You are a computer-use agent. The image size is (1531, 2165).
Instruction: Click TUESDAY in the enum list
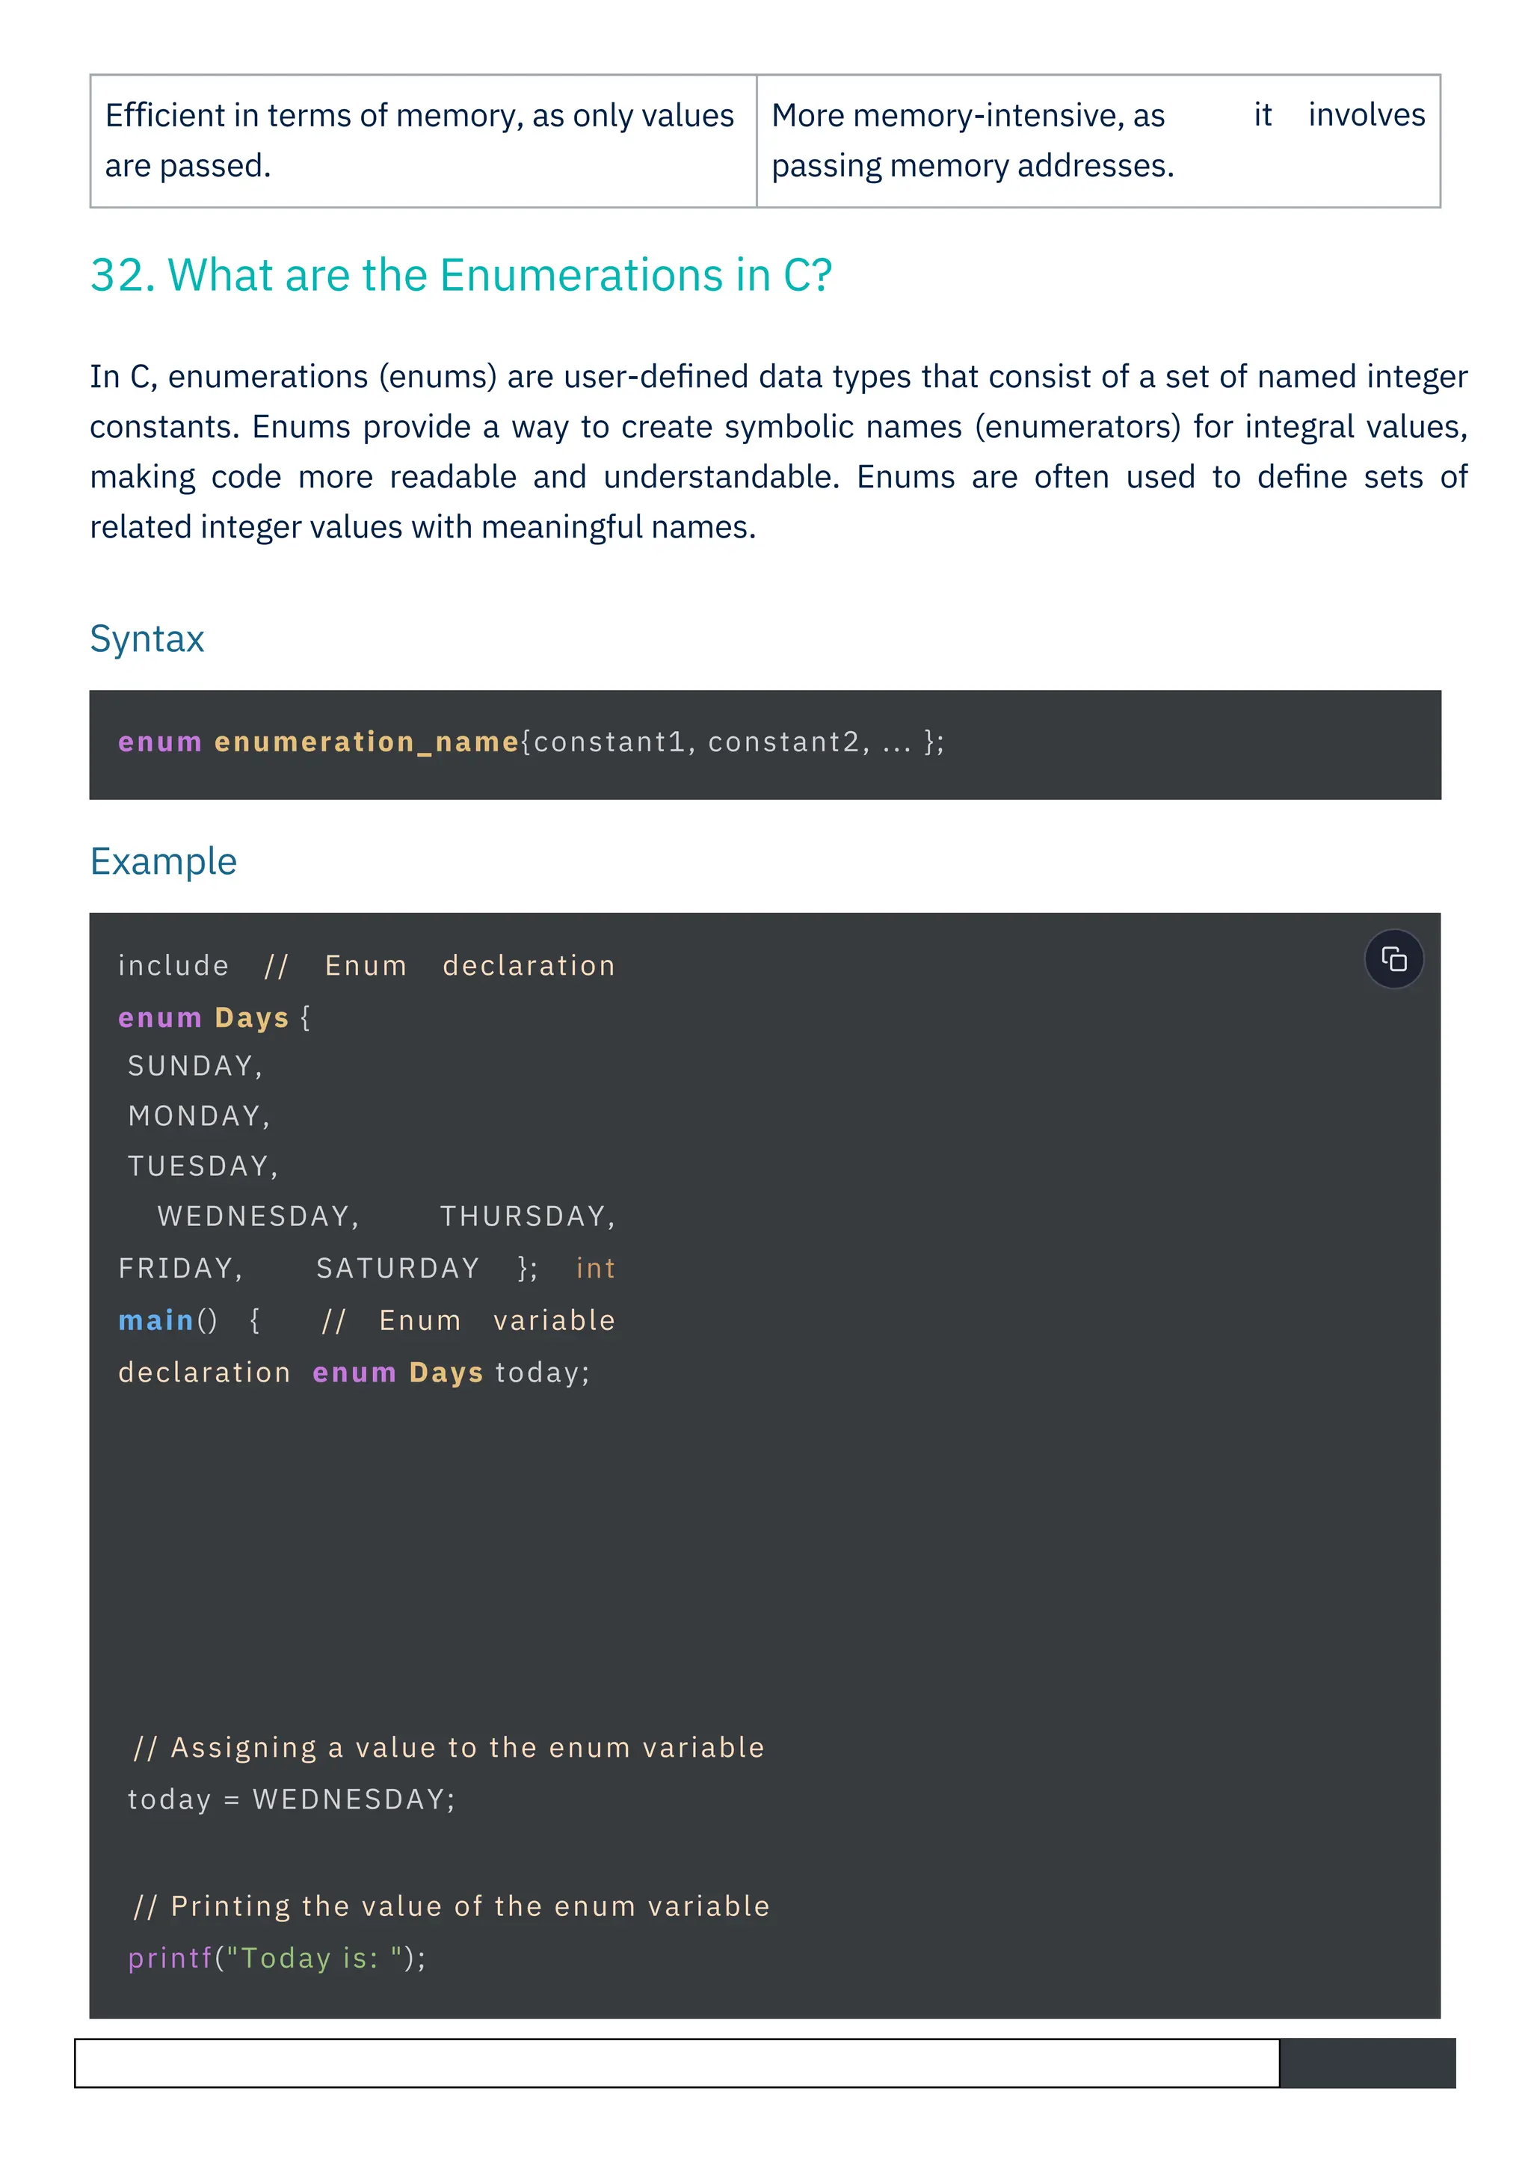[x=203, y=1165]
